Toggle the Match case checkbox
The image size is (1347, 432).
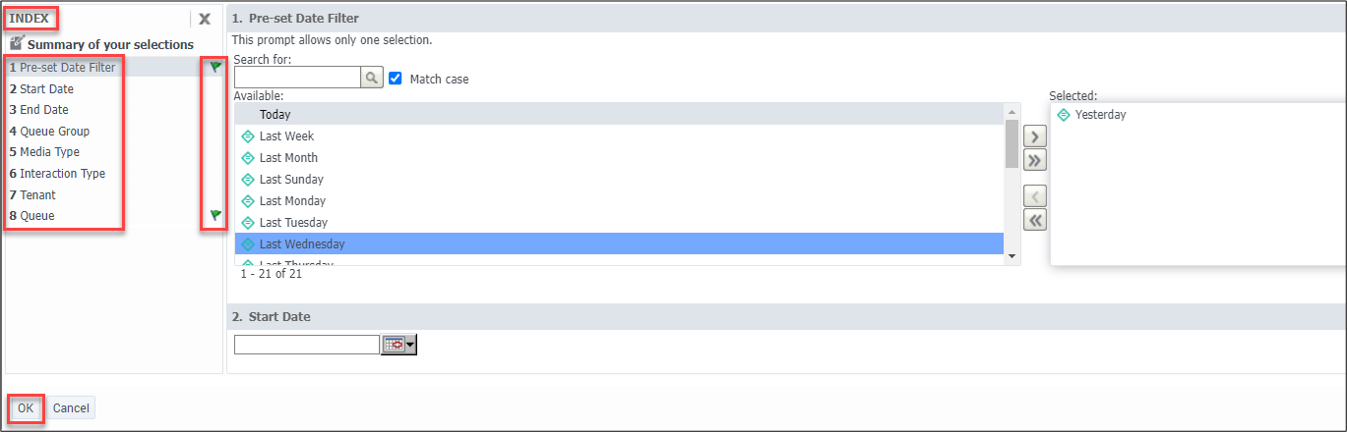(x=396, y=79)
